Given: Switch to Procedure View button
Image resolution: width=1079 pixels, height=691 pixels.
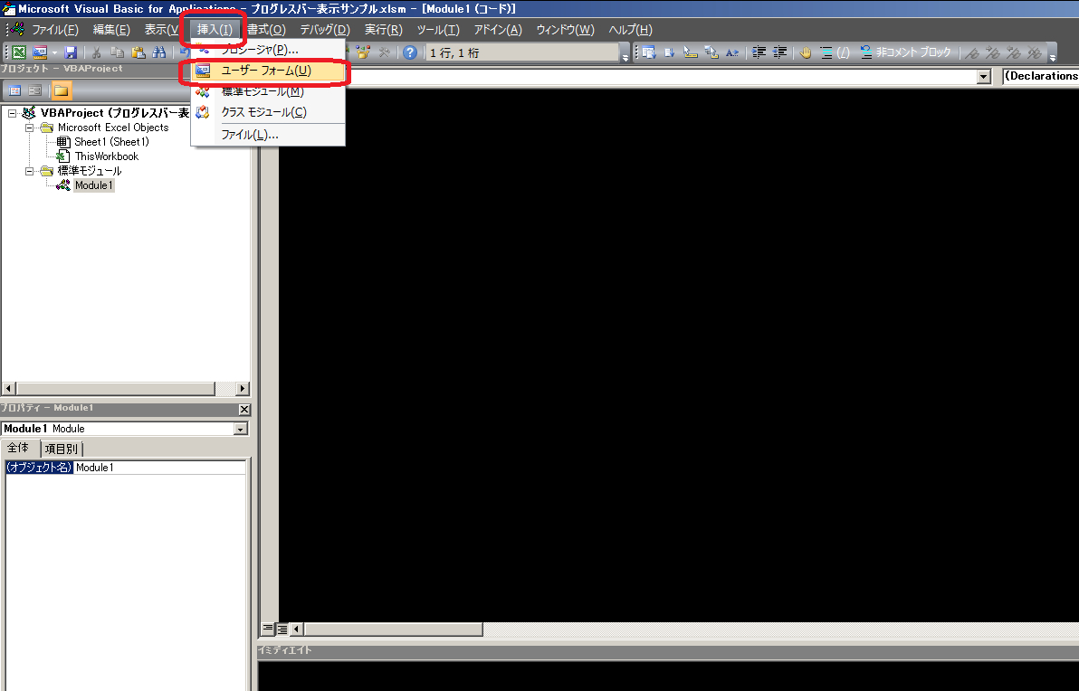Looking at the screenshot, I should click(268, 629).
